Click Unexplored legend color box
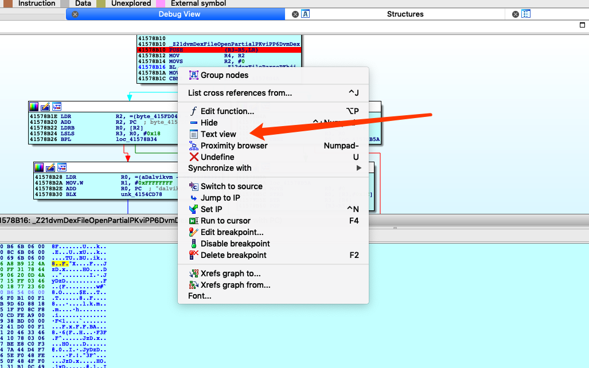The height and width of the screenshot is (368, 589). click(x=101, y=4)
